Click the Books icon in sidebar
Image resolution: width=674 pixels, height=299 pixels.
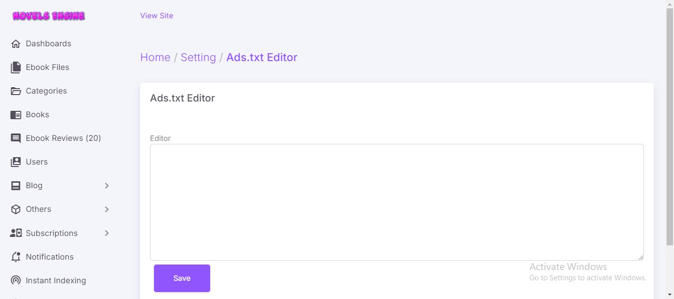[x=16, y=115]
